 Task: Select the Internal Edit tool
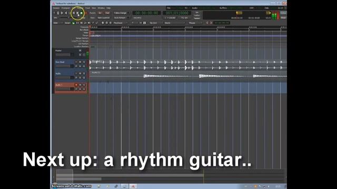pyautogui.click(x=97, y=23)
